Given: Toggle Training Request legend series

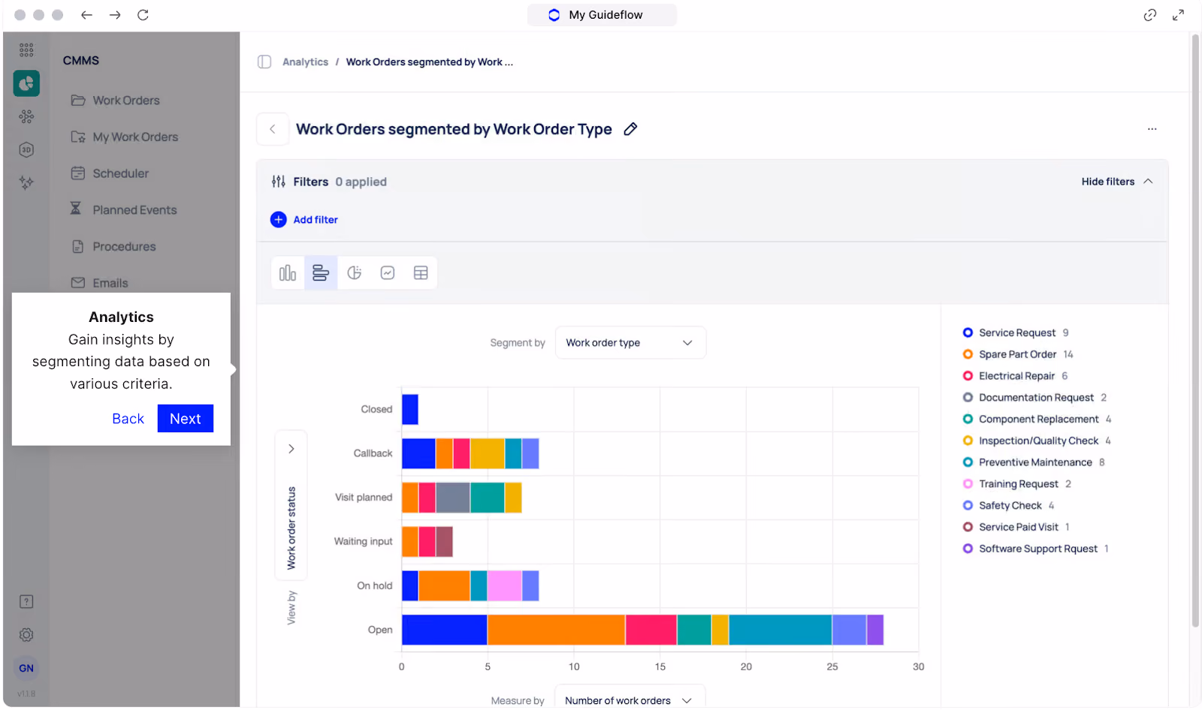Looking at the screenshot, I should [1017, 484].
